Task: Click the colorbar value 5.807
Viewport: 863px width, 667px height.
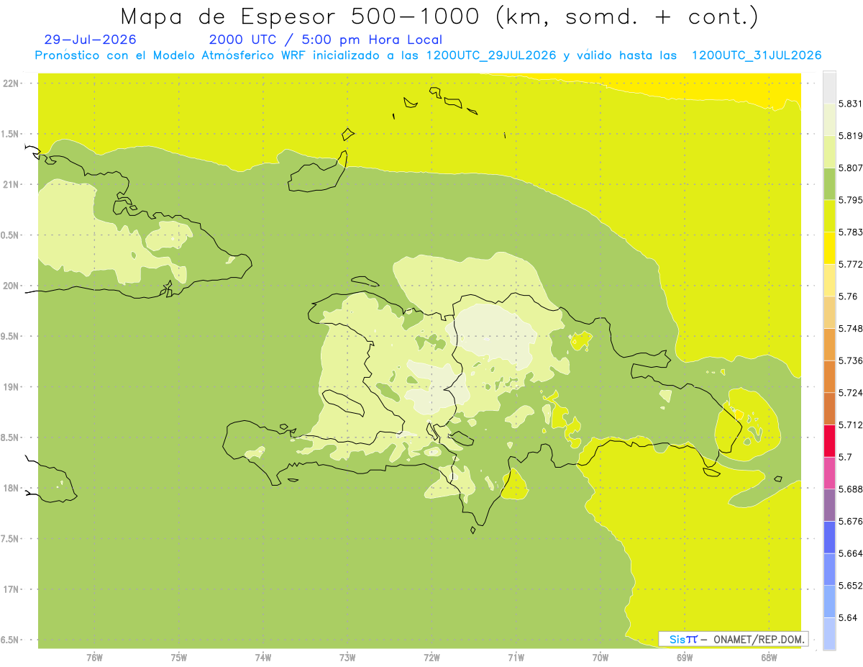Action: 850,168
